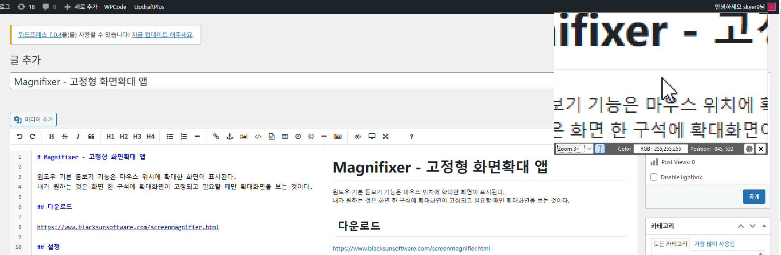Image resolution: width=781 pixels, height=255 pixels.
Task: Insert inline code with the </> icon
Action: 258,136
